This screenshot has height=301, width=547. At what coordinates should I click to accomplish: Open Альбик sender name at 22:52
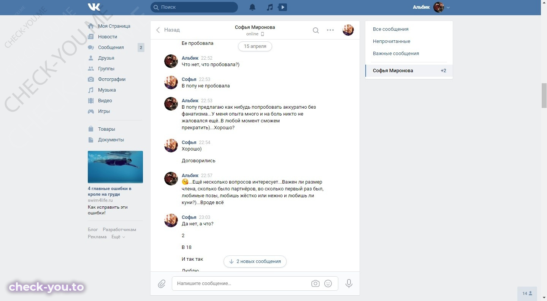[x=190, y=58]
